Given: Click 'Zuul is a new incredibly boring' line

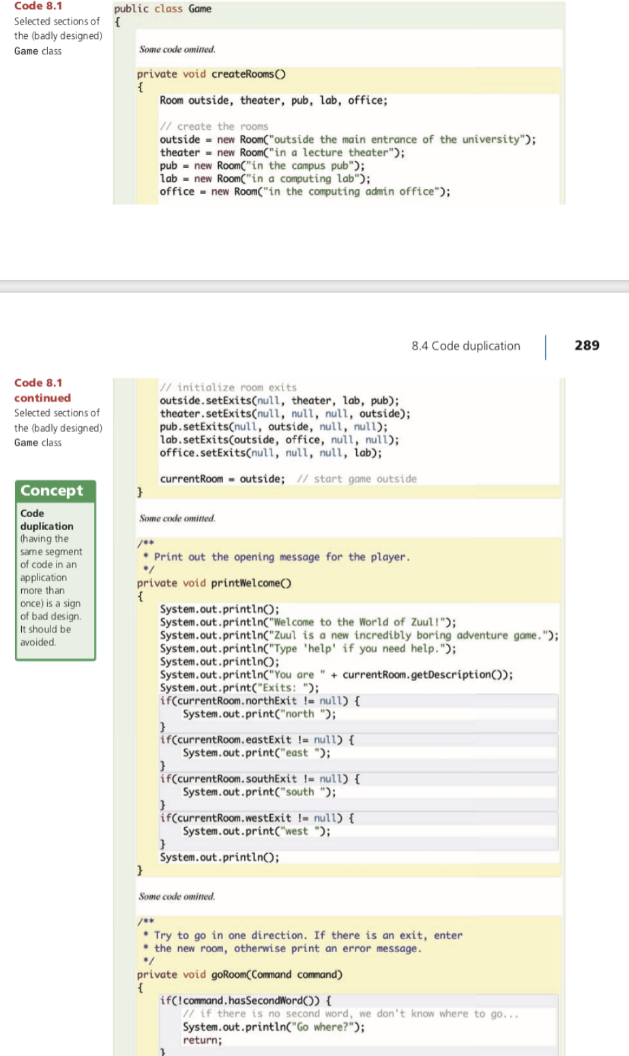Looking at the screenshot, I should point(360,635).
